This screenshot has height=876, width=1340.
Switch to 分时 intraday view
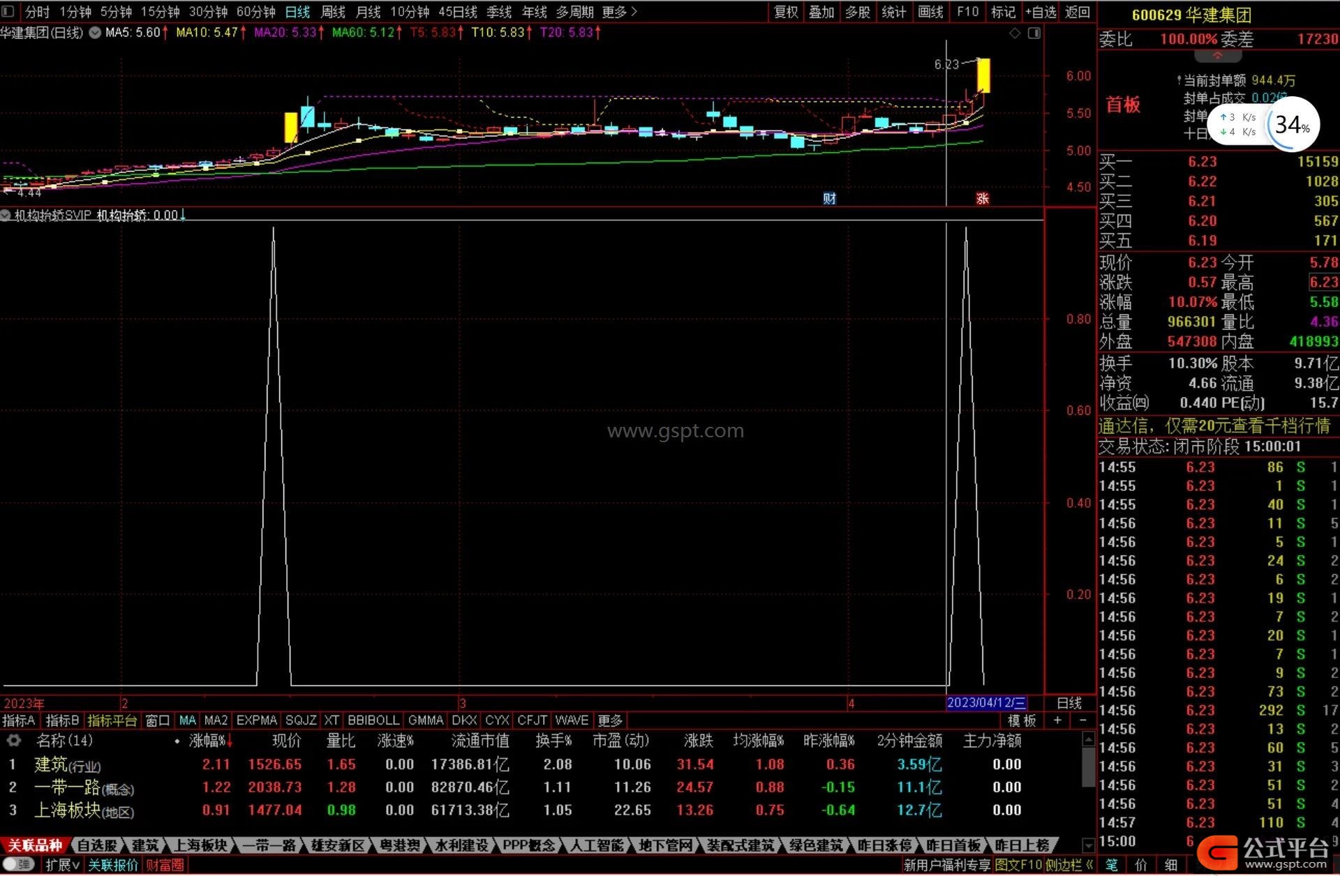[37, 12]
